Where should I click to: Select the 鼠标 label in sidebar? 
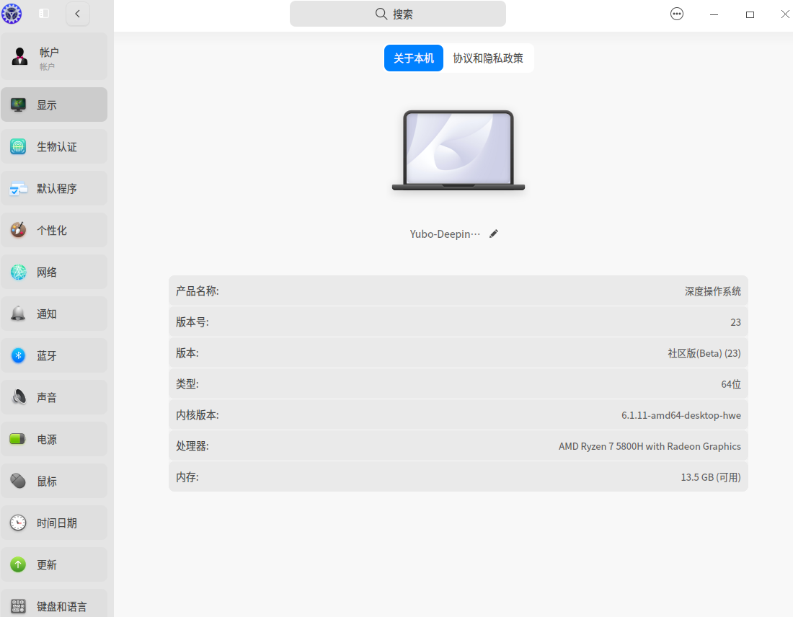tap(47, 481)
